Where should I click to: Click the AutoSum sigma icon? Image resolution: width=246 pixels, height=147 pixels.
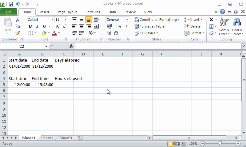[x=211, y=20]
